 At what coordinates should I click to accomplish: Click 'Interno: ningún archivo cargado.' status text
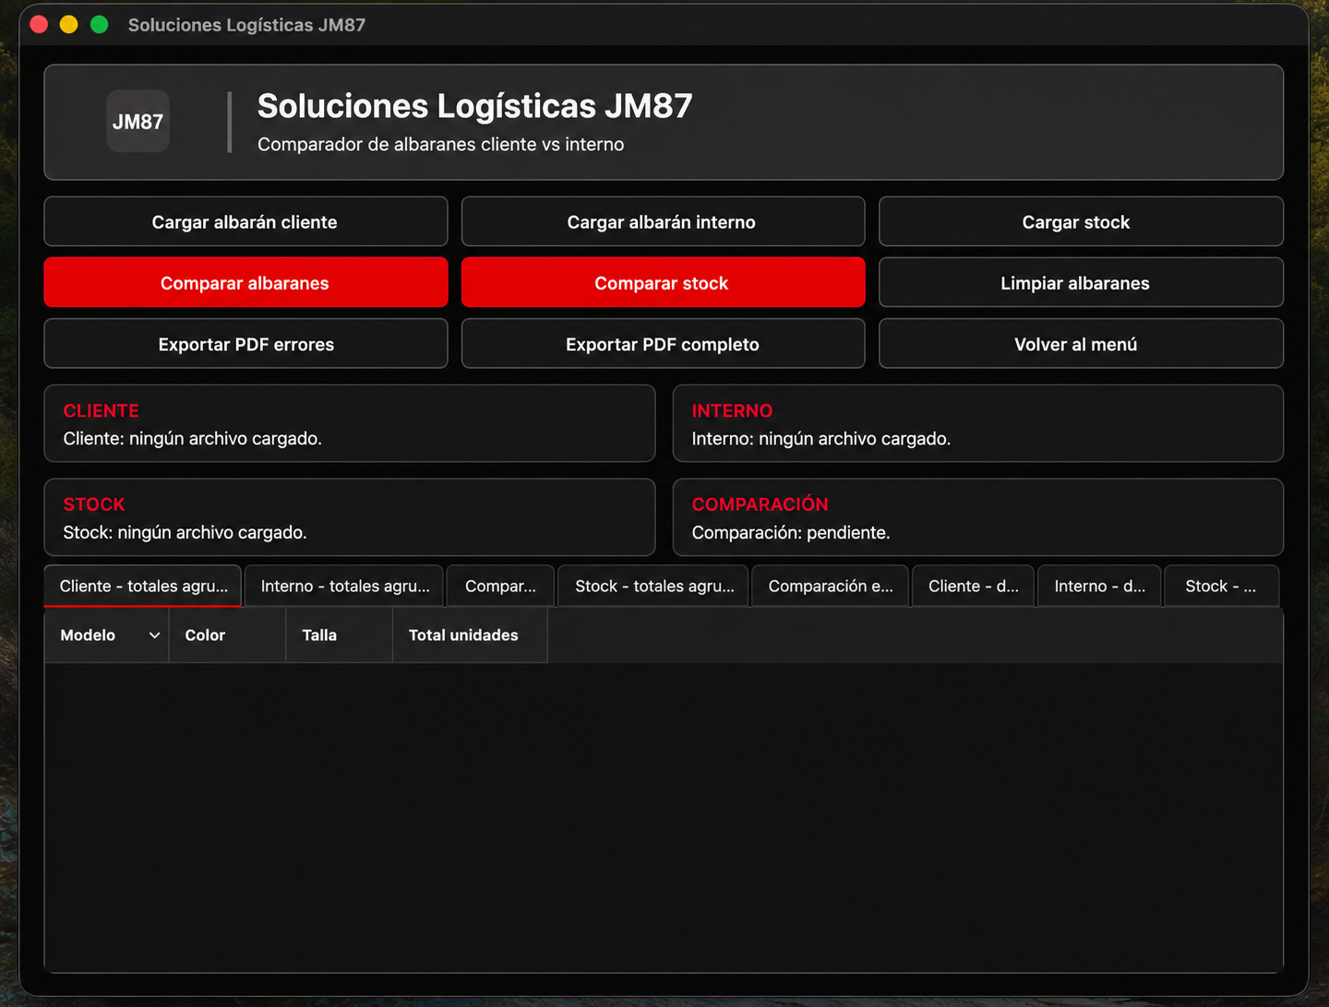pos(820,439)
